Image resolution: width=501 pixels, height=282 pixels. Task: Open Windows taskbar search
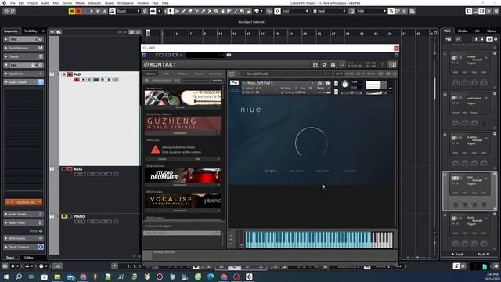tap(19, 277)
